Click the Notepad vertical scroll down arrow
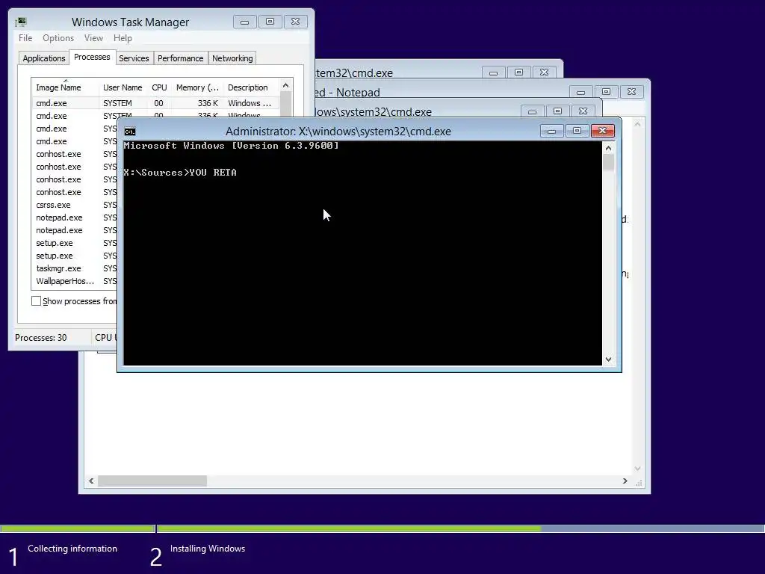 [x=637, y=469]
